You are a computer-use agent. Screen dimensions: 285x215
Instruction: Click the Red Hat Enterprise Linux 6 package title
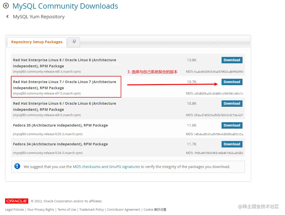click(64, 106)
